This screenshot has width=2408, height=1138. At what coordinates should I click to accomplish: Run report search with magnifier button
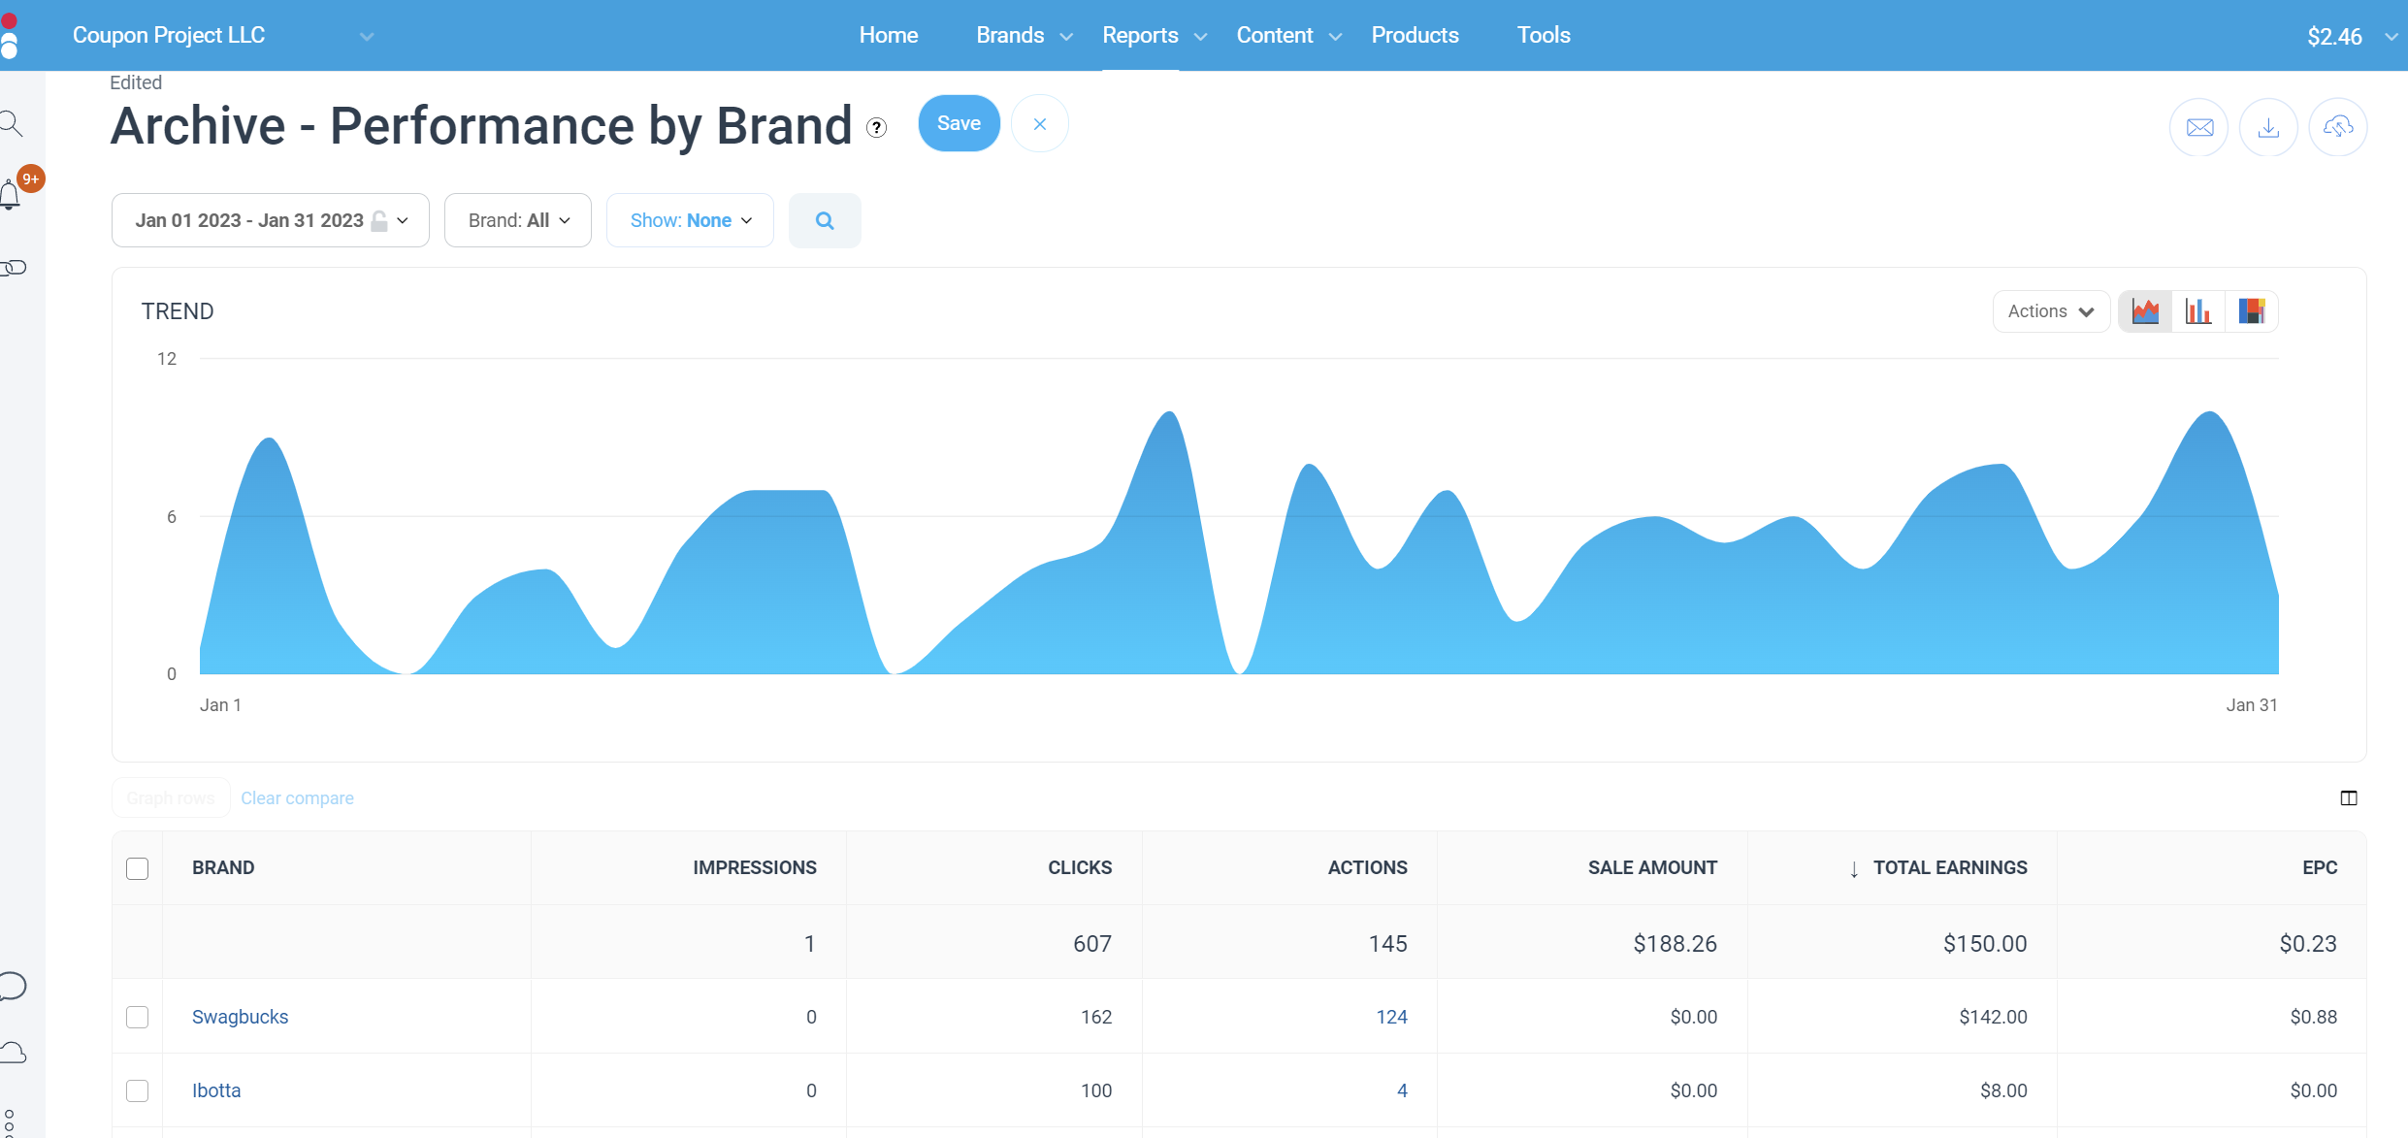click(x=825, y=220)
